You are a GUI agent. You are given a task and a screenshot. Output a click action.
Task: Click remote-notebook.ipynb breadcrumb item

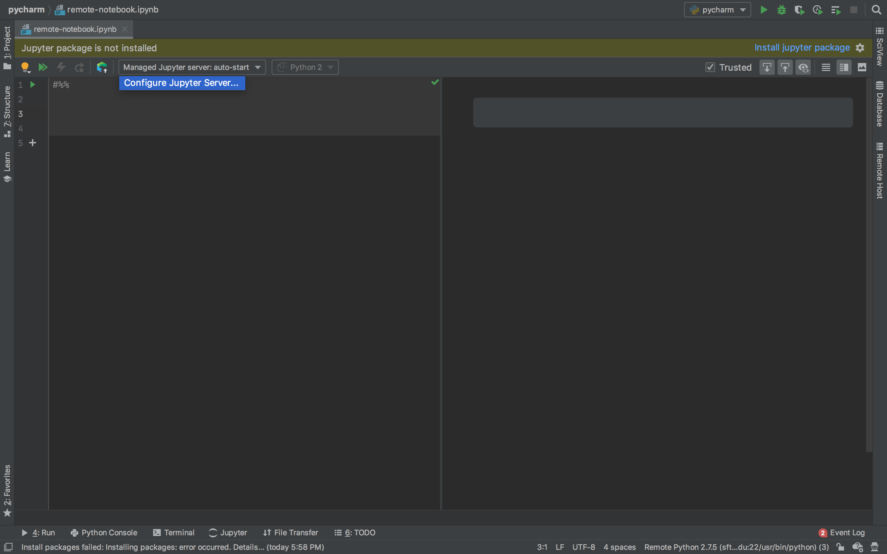[x=107, y=10]
